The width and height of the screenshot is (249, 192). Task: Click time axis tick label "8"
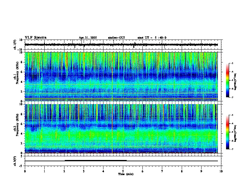(x=182, y=171)
